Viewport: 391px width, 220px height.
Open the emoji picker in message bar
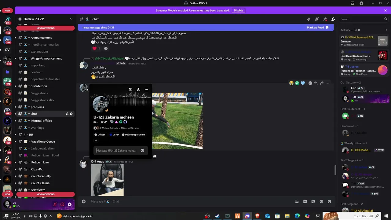321,201
